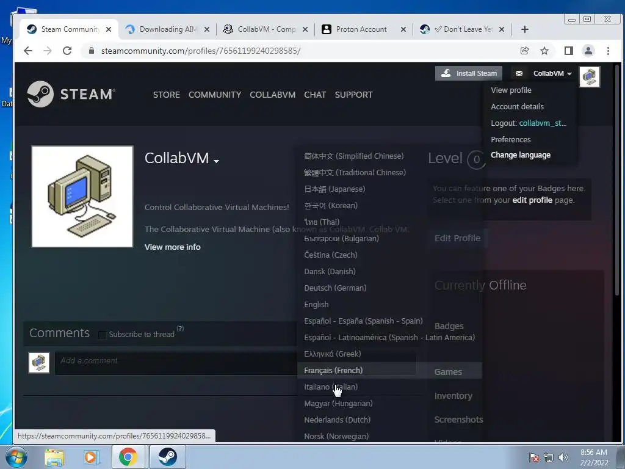The image size is (625, 469).
Task: Choose Korean language
Action: pos(331,205)
